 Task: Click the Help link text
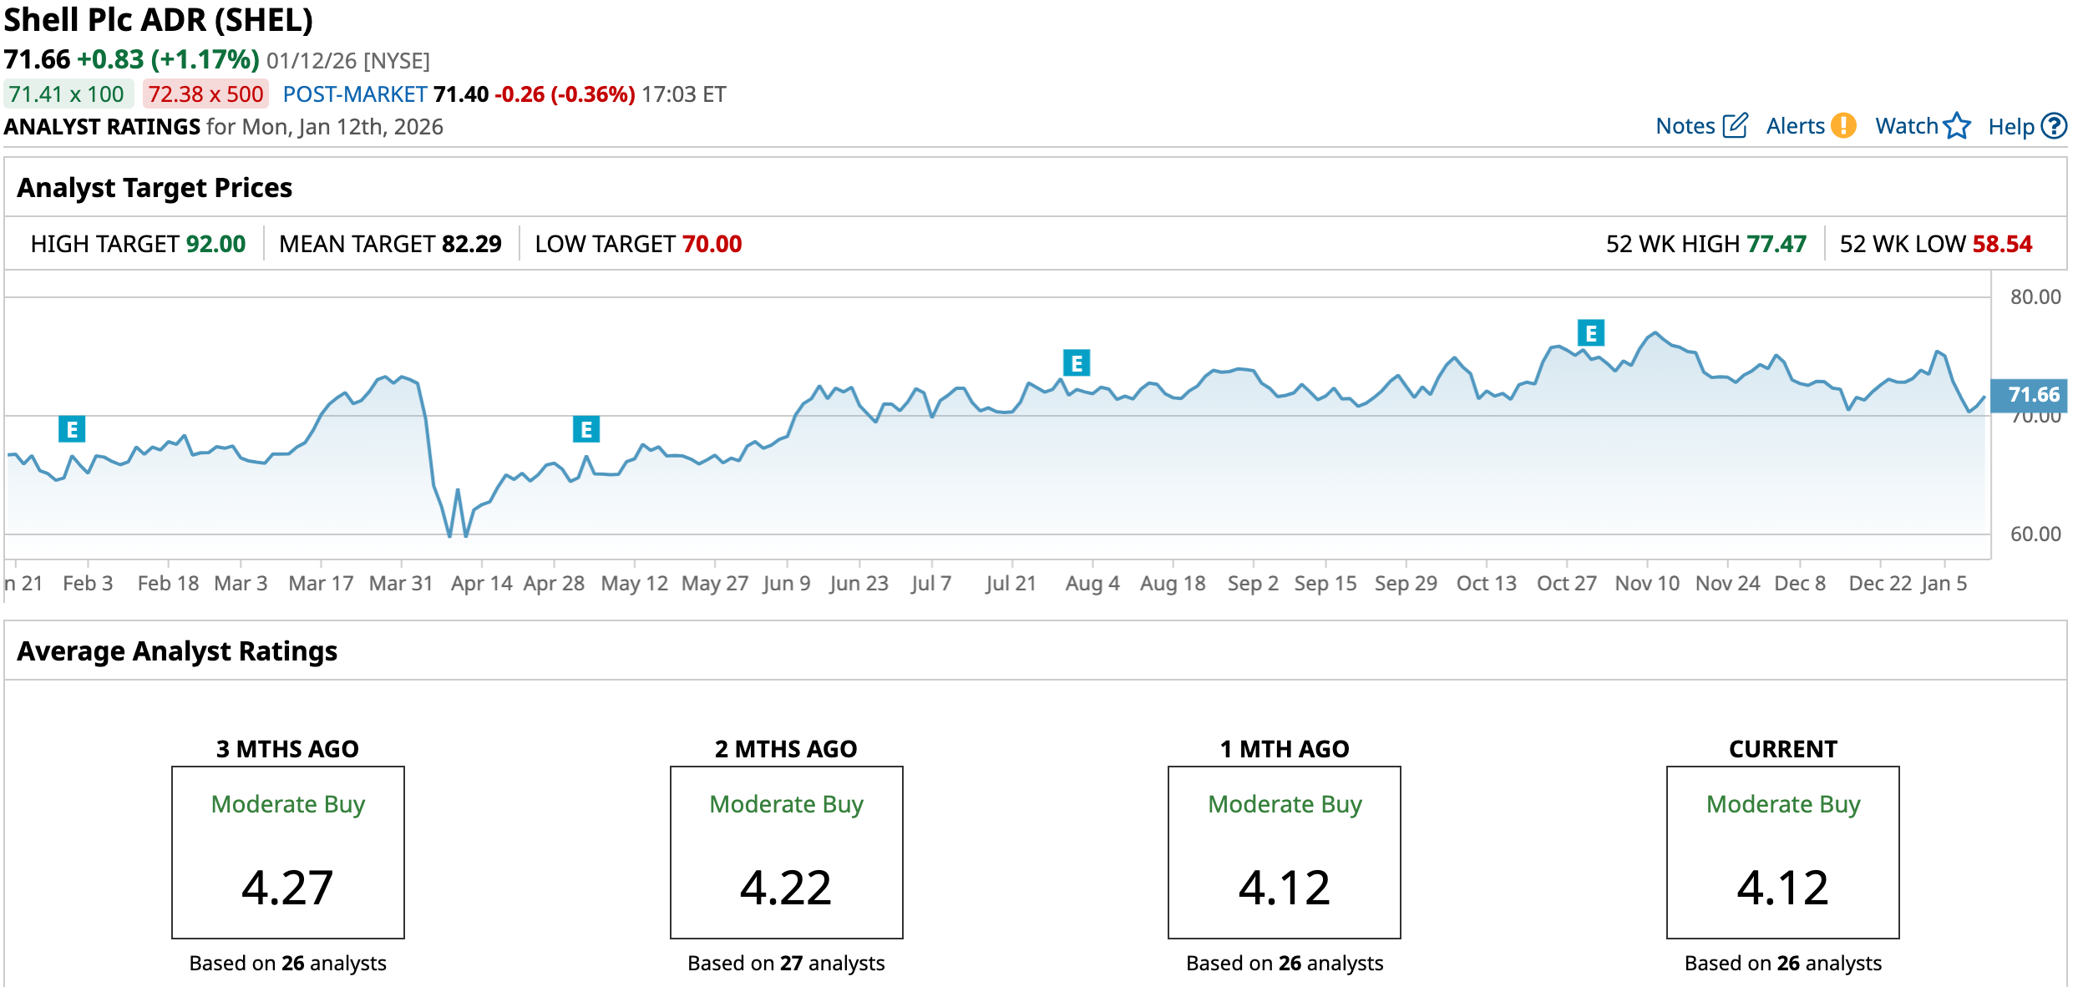pos(2010,127)
